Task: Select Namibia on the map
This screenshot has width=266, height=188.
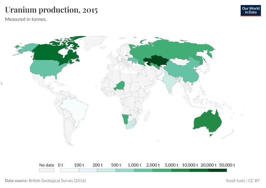Action: (125, 119)
